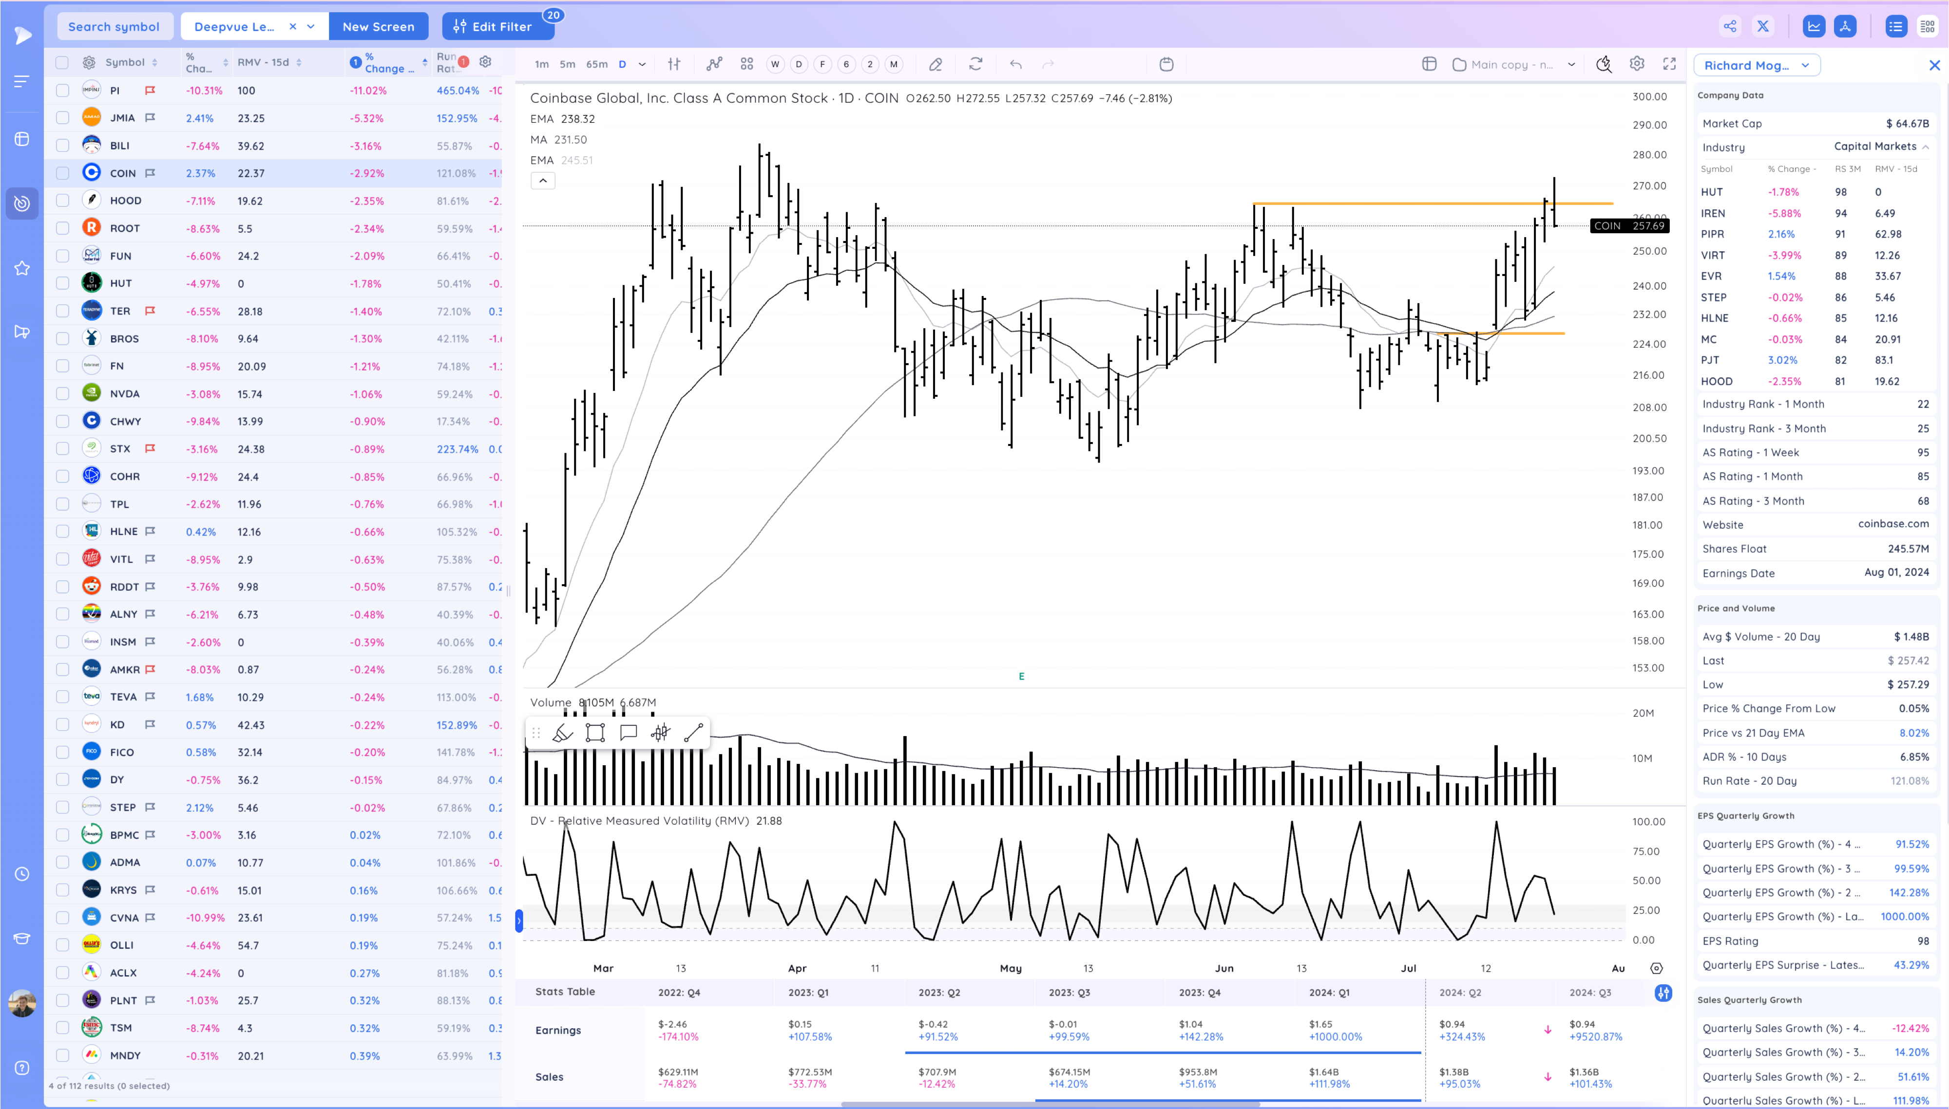1949x1109 pixels.
Task: Tick the NVDA row checkbox
Action: pyautogui.click(x=62, y=394)
